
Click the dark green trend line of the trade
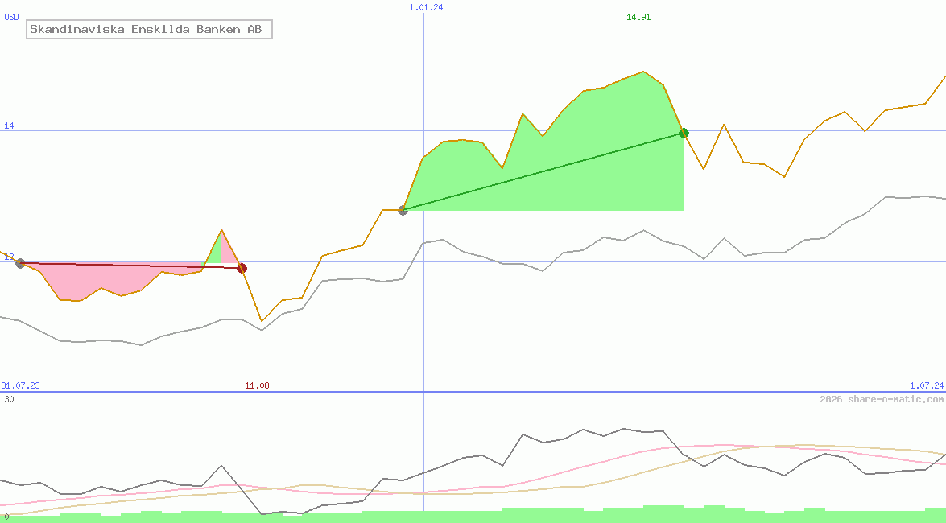point(543,171)
